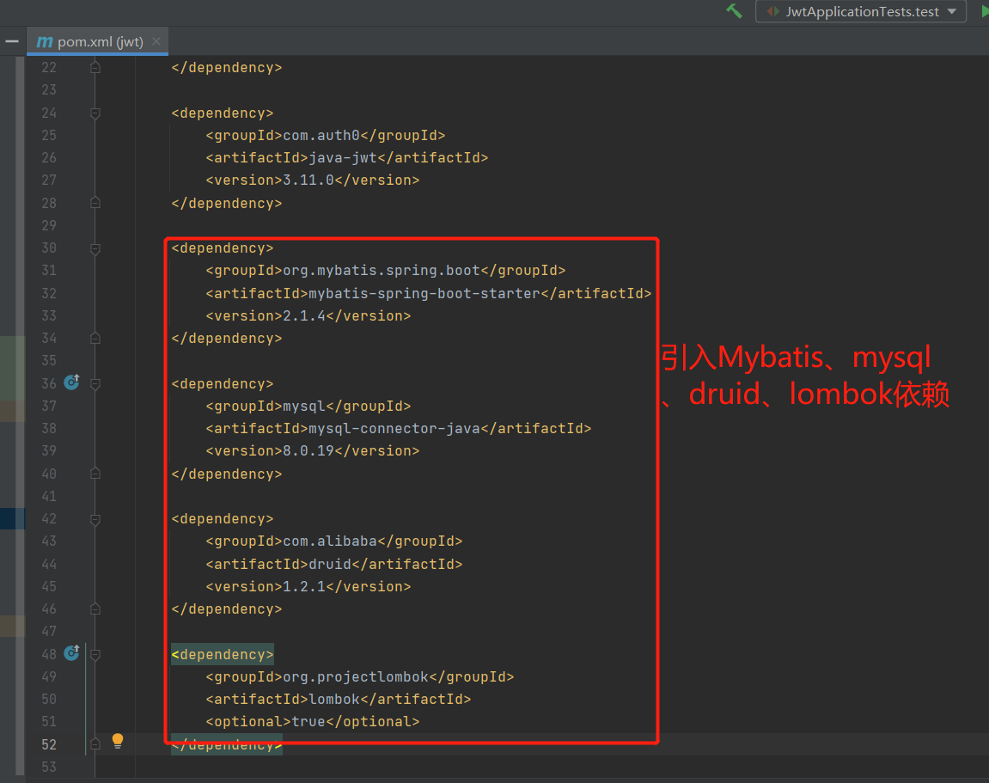
Task: Click the fold end marker on line 22
Action: point(95,67)
